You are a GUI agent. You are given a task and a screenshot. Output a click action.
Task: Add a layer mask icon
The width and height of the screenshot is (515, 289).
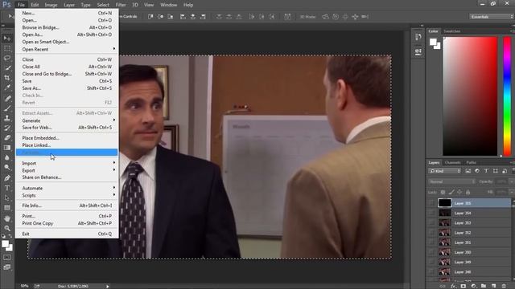pyautogui.click(x=463, y=286)
